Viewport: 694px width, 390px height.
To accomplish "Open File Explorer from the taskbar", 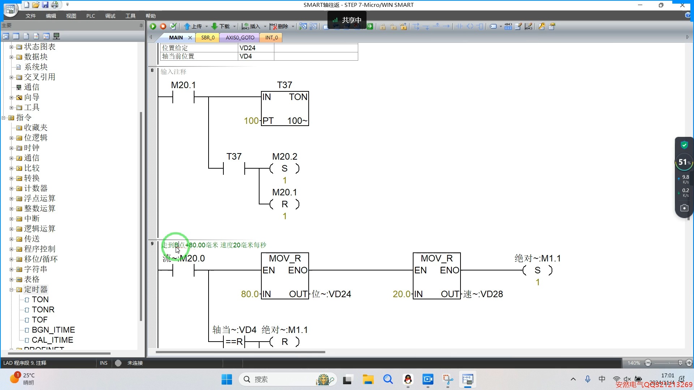I will [x=368, y=380].
